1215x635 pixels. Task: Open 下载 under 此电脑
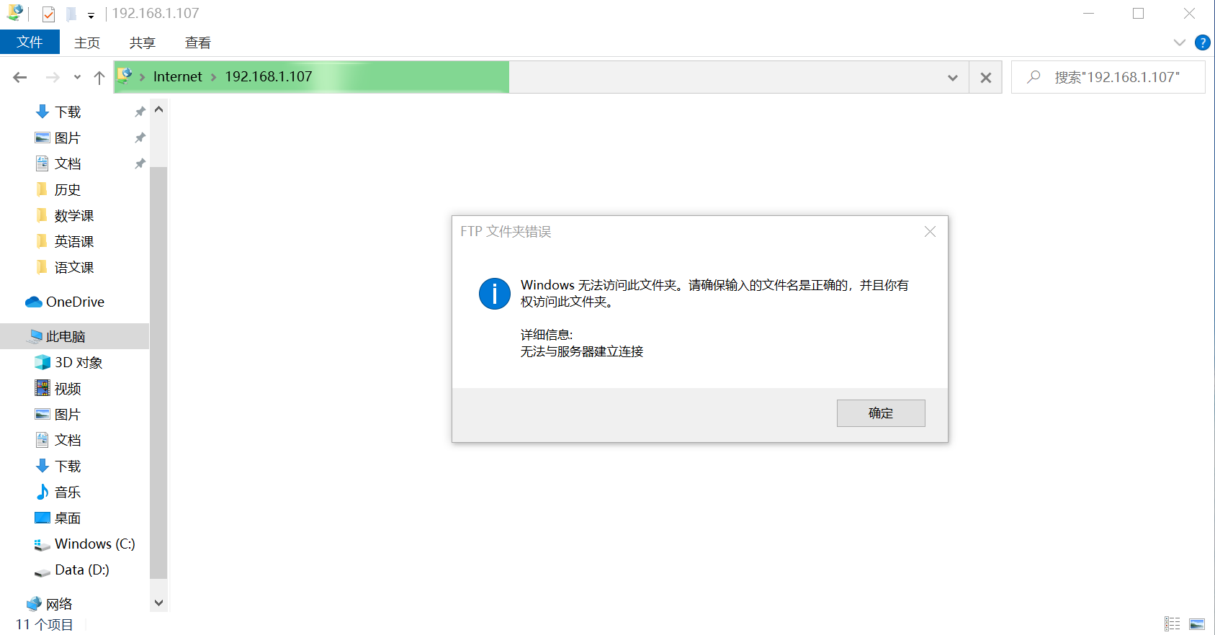coord(68,466)
